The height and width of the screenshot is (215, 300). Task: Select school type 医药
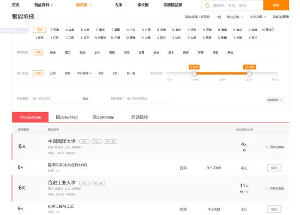tap(112, 52)
